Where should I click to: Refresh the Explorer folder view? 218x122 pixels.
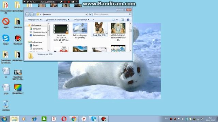(x=90, y=14)
